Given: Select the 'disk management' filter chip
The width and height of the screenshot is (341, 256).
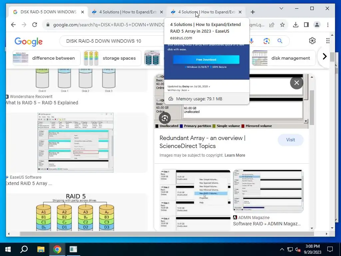Looking at the screenshot, I should 284,58.
